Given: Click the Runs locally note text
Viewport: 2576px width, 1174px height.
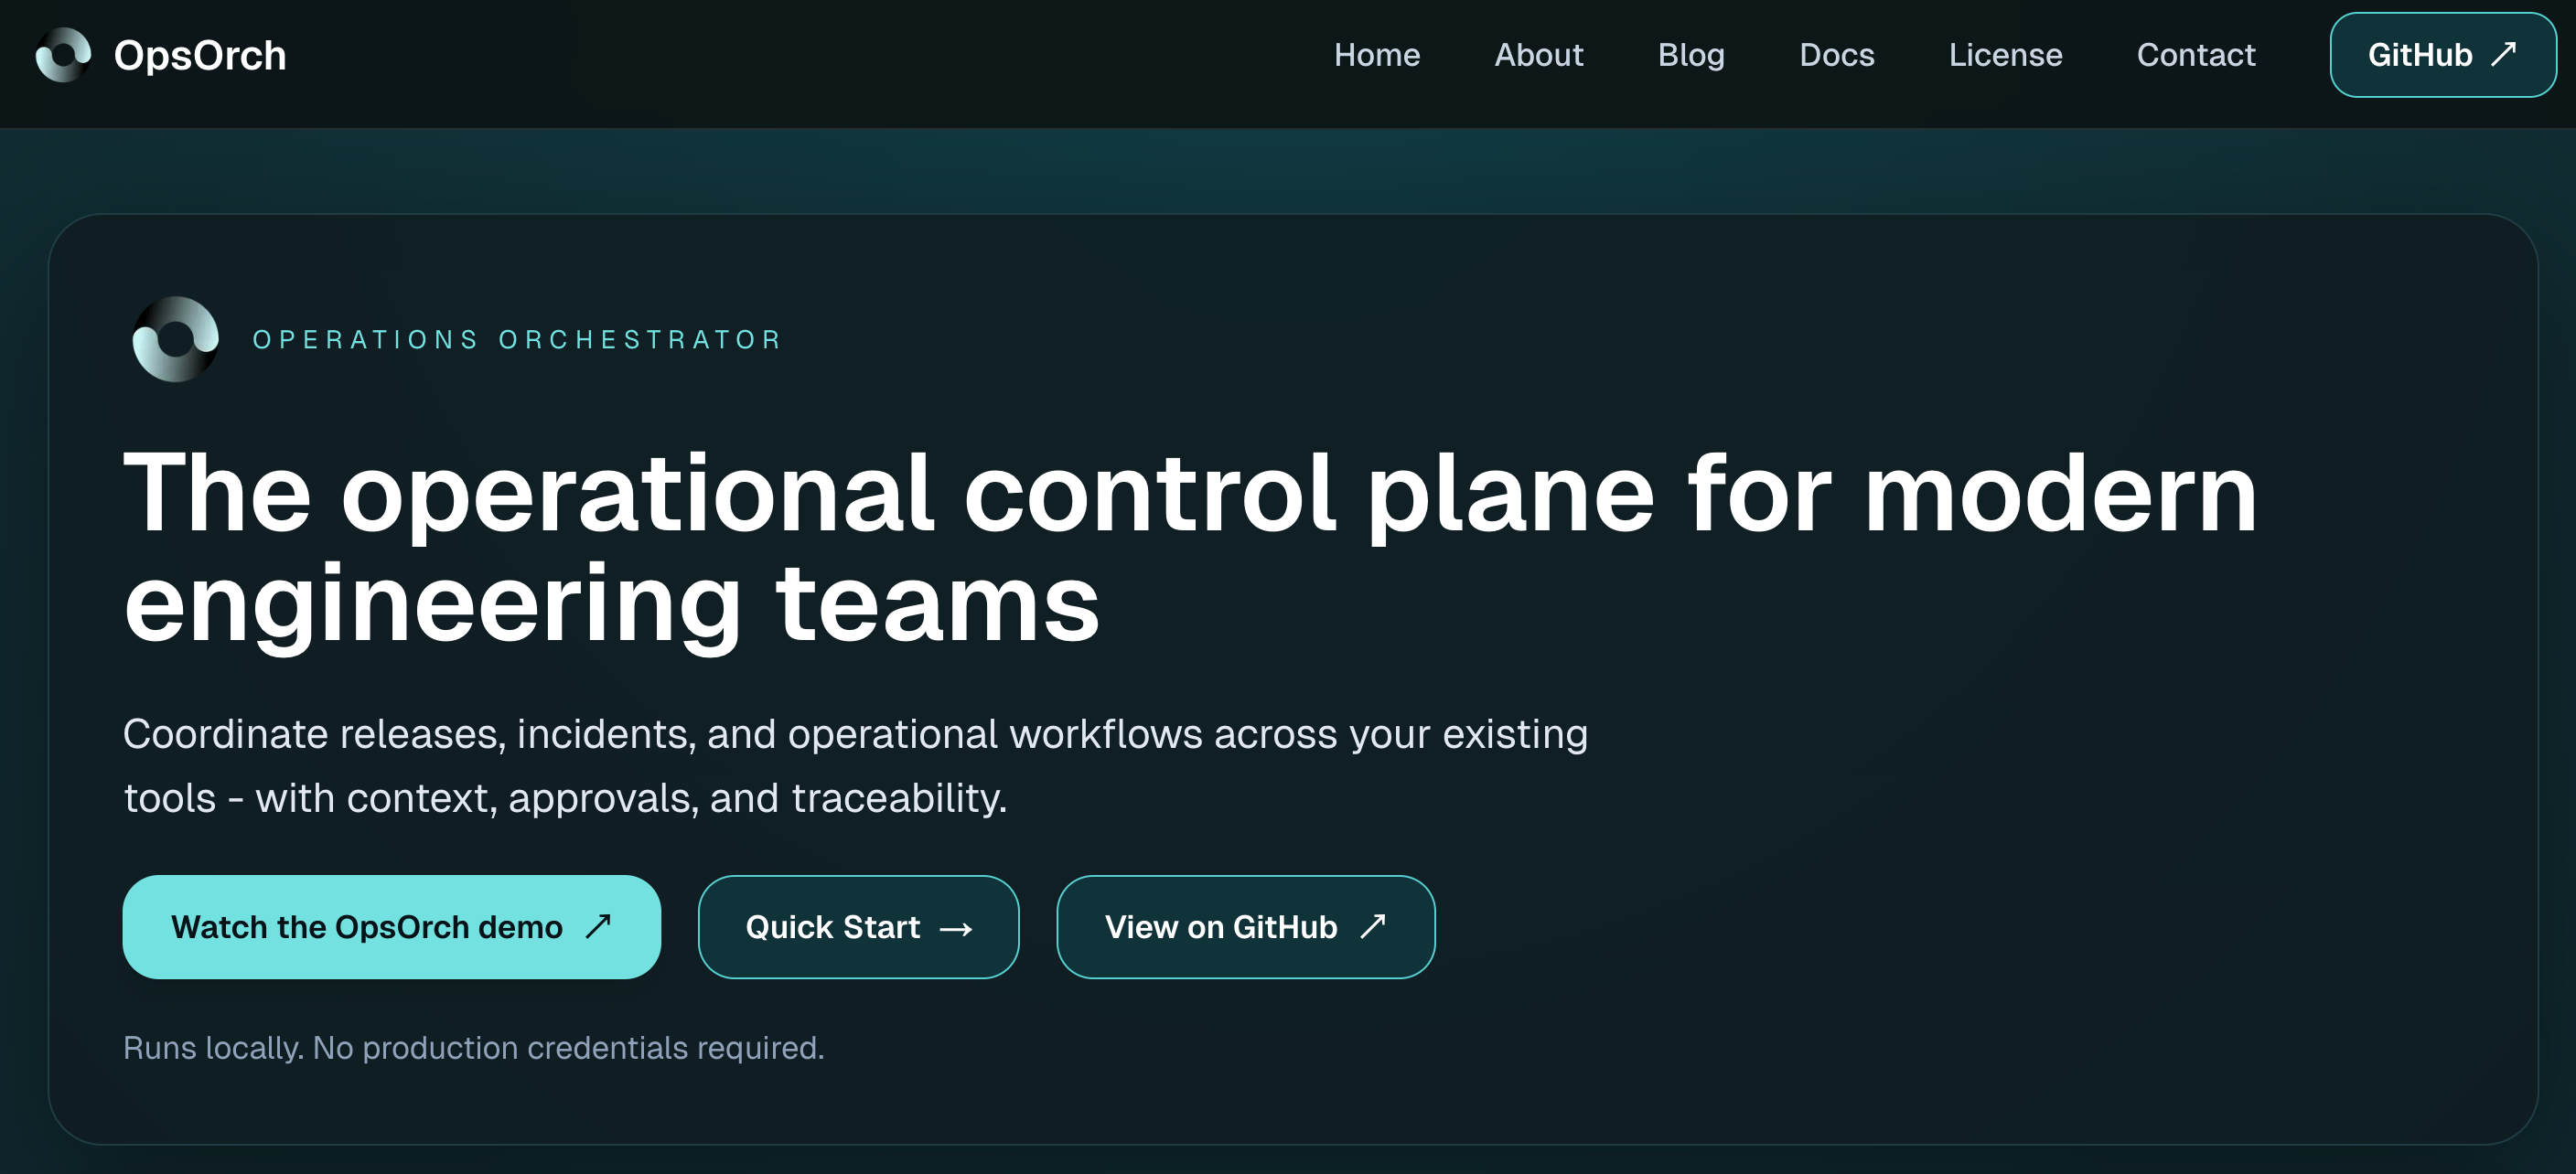Looking at the screenshot, I should click(x=473, y=1047).
